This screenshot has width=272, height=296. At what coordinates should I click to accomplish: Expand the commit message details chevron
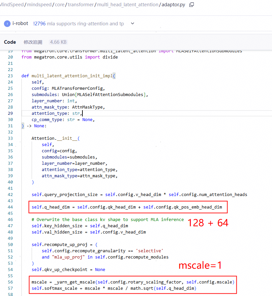(133, 24)
